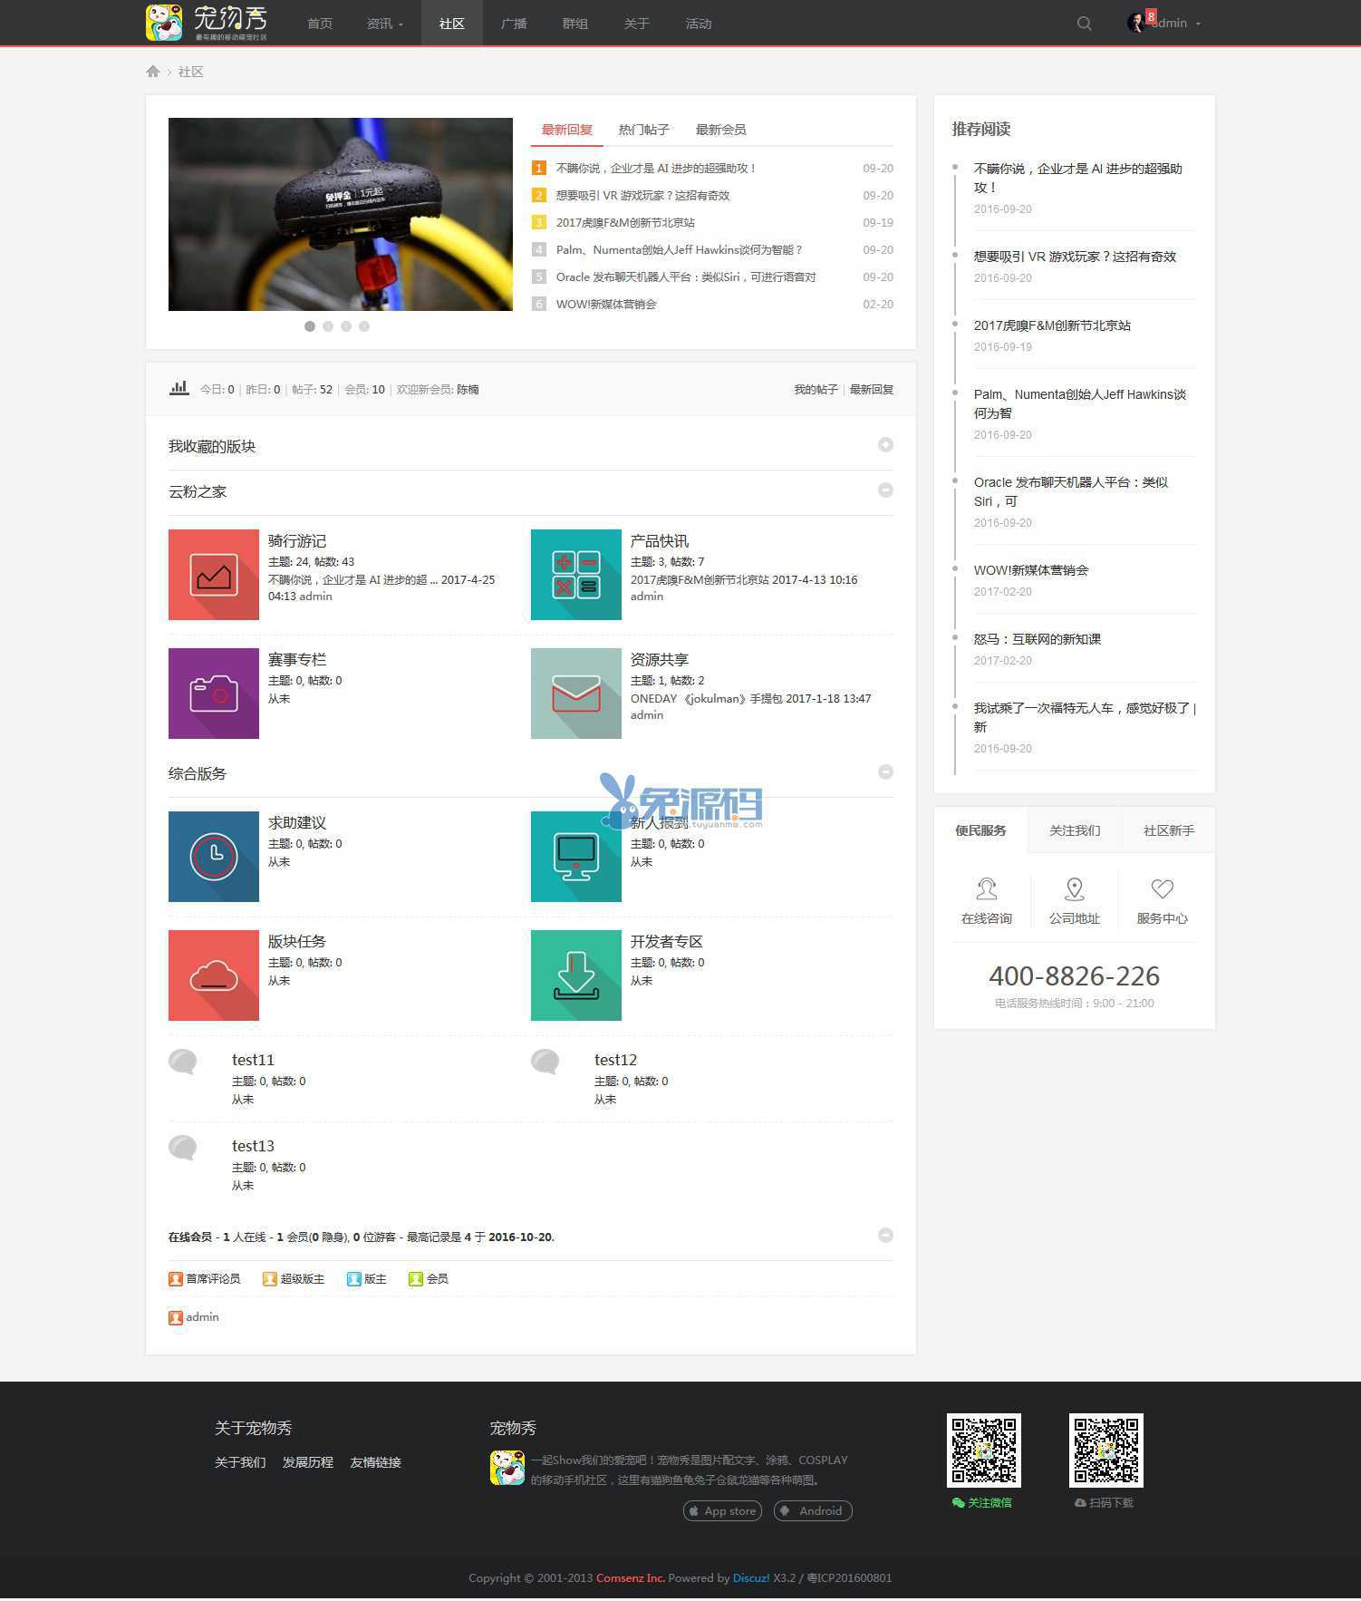
Task: Open 群组 navigation item
Action: point(575,24)
